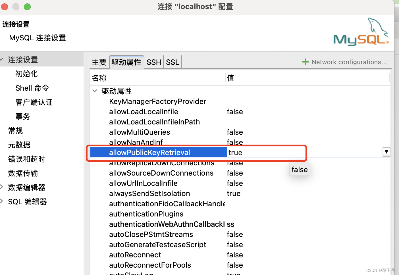Select the authenticationFidoCallbackHandler property
Image resolution: width=399 pixels, height=275 pixels.
(167, 204)
